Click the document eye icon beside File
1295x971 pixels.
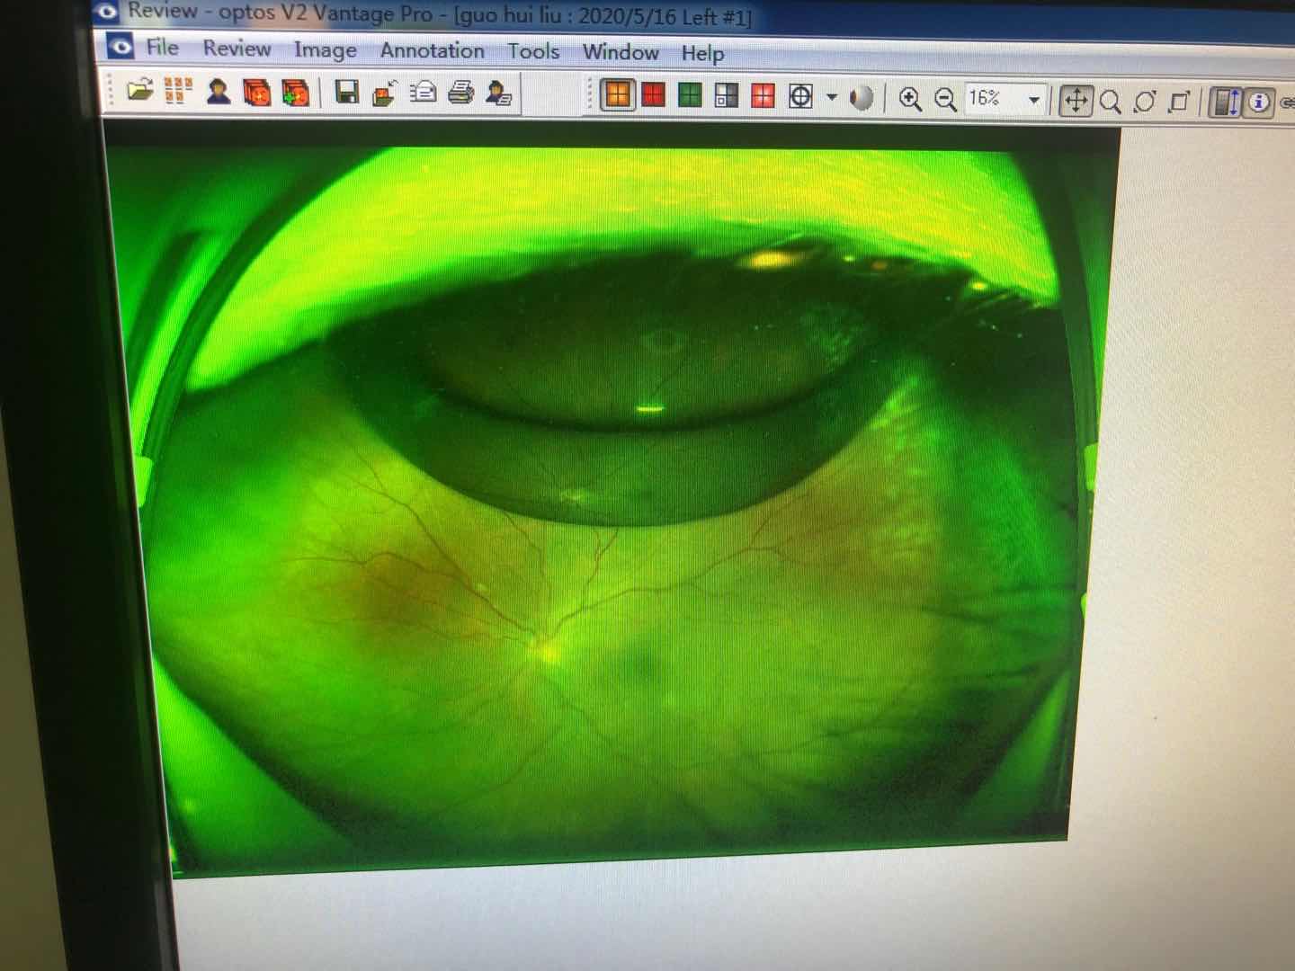pos(121,45)
